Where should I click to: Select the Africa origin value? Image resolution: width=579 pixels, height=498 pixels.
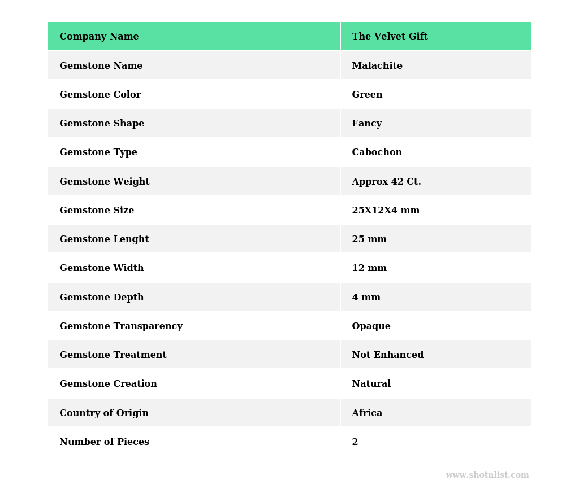pyautogui.click(x=367, y=413)
